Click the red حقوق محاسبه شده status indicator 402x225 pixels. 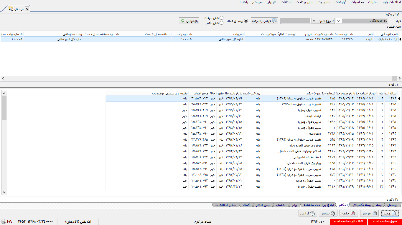coord(385,221)
